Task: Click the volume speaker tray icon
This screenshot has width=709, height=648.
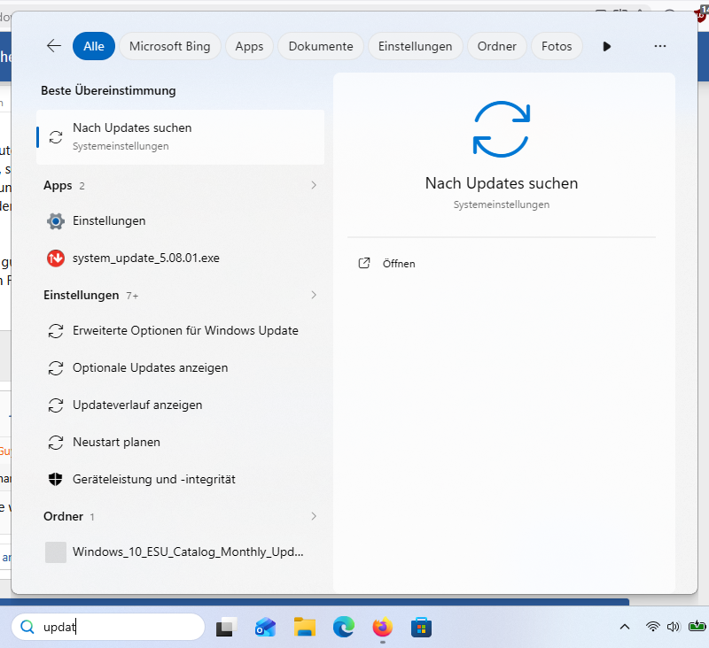Action: click(674, 627)
